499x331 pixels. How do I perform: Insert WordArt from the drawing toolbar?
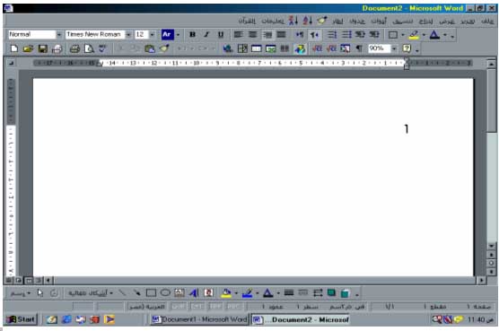[x=194, y=292]
